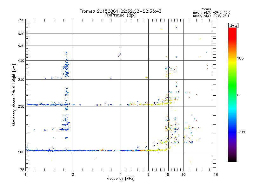Click the y-axis tick label "400"
The width and height of the screenshot is (254, 190).
pyautogui.click(x=21, y=61)
